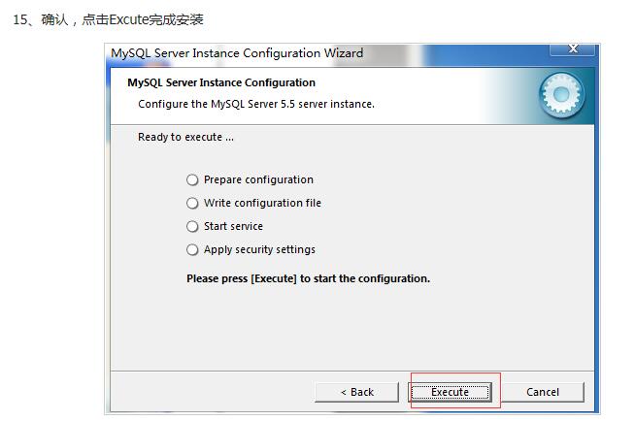The width and height of the screenshot is (635, 421).
Task: Click the bold MySQL Server Instance Configuration heading
Action: coord(221,82)
